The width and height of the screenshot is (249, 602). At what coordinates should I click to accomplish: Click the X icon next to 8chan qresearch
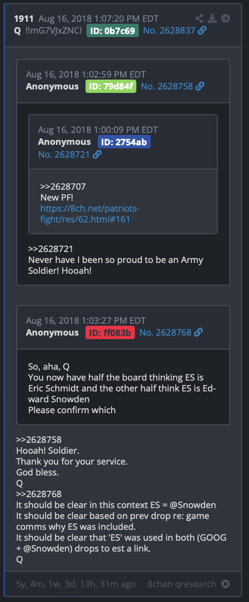[x=225, y=584]
